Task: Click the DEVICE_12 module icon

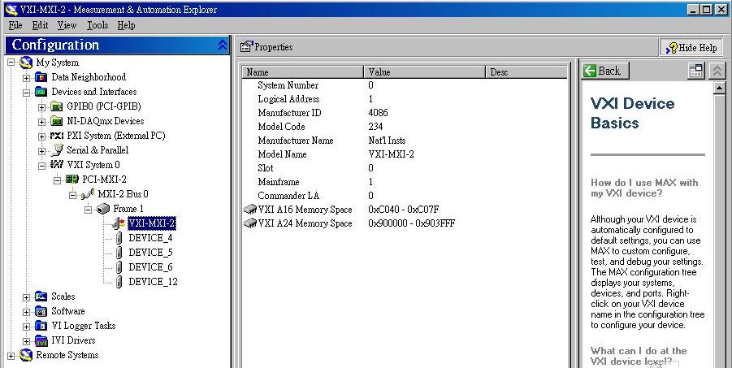Action: 119,282
